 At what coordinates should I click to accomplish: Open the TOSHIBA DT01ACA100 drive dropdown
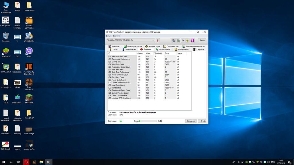pos(131,40)
